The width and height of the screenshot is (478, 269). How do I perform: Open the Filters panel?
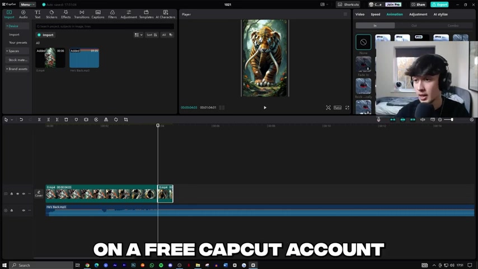point(113,15)
